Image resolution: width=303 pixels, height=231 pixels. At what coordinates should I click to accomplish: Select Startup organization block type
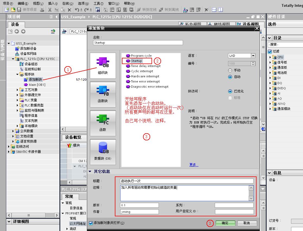(136, 61)
